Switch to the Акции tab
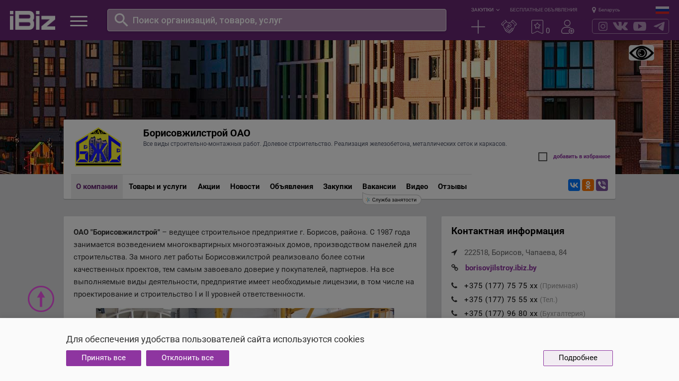 tap(209, 187)
